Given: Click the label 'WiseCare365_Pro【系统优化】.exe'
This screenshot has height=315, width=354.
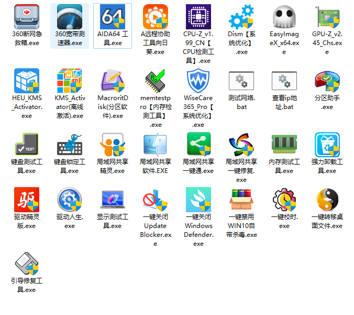Looking at the screenshot, I should click(x=198, y=111).
